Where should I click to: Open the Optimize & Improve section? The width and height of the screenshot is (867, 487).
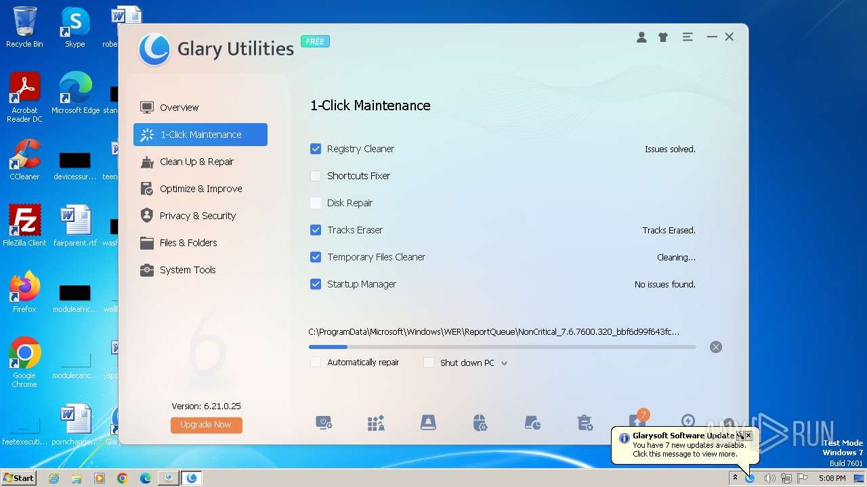point(200,189)
